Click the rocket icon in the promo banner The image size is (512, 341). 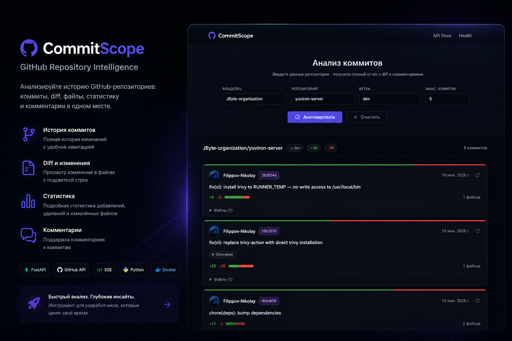(x=34, y=303)
